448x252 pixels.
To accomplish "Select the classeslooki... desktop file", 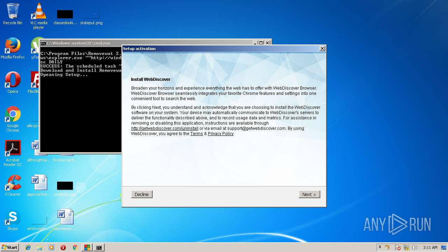I will 65,17.
